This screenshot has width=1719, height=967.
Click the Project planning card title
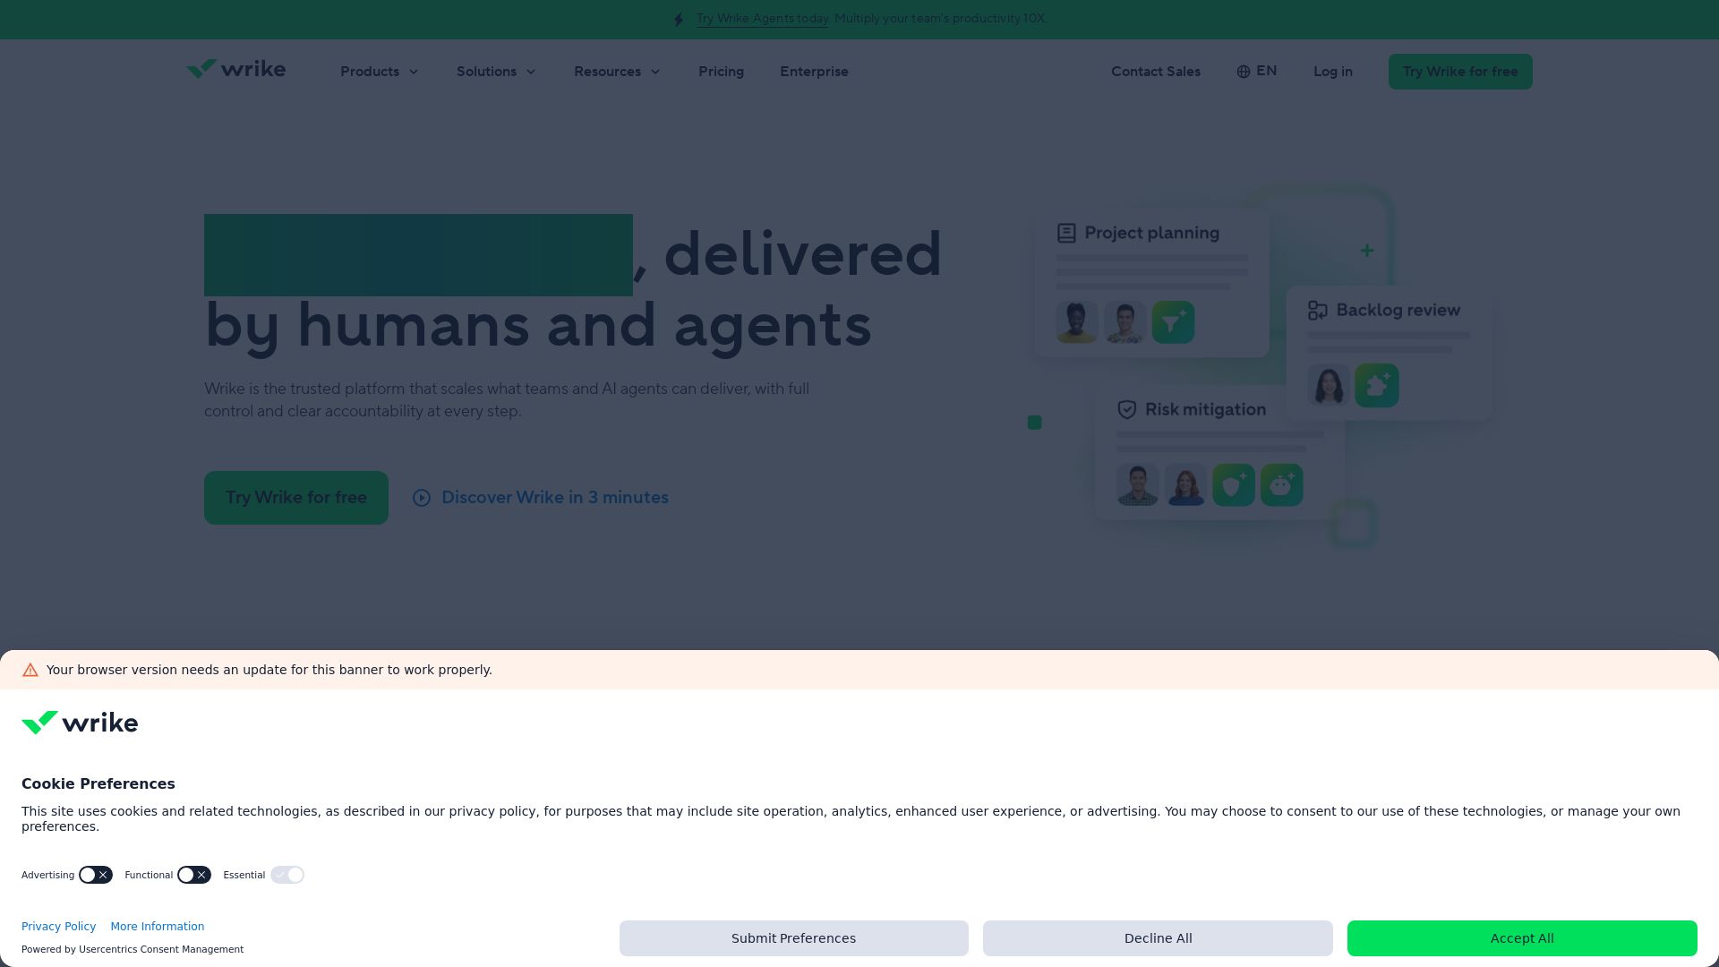click(x=1152, y=233)
